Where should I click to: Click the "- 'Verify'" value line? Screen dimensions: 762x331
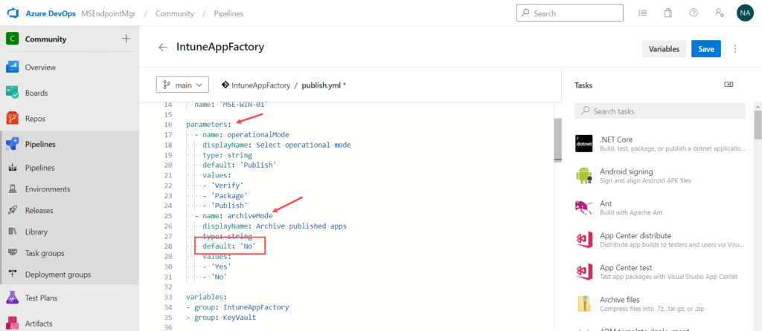coord(222,185)
